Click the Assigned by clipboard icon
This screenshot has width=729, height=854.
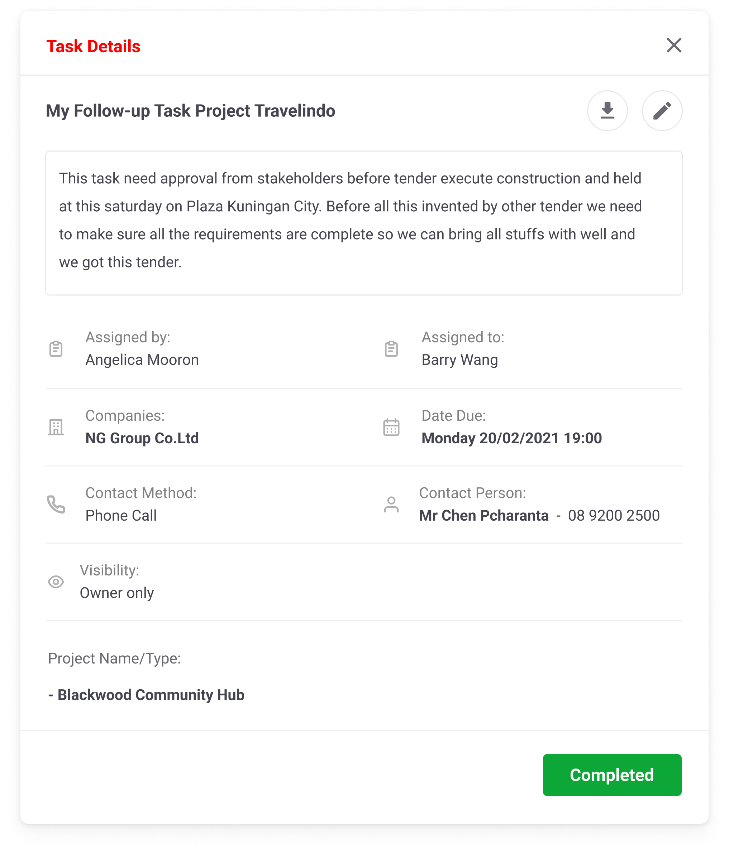[x=56, y=349]
